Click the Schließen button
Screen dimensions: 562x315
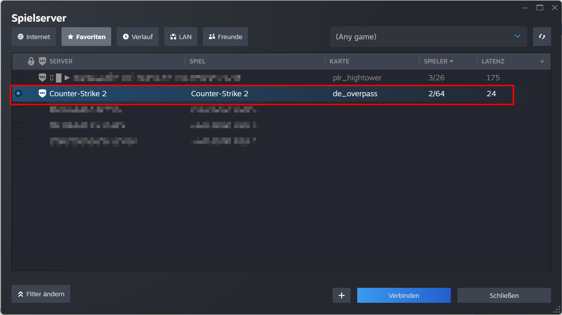(x=504, y=295)
